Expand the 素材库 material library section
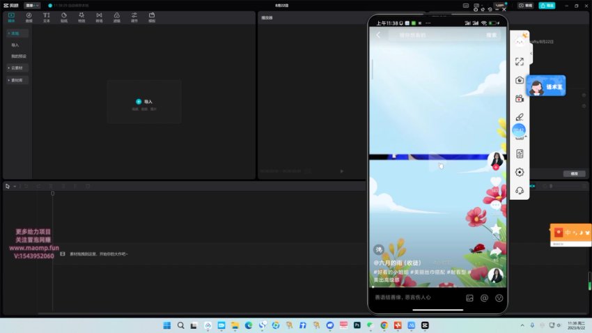Viewport: 592px width, 333px height. tap(17, 80)
